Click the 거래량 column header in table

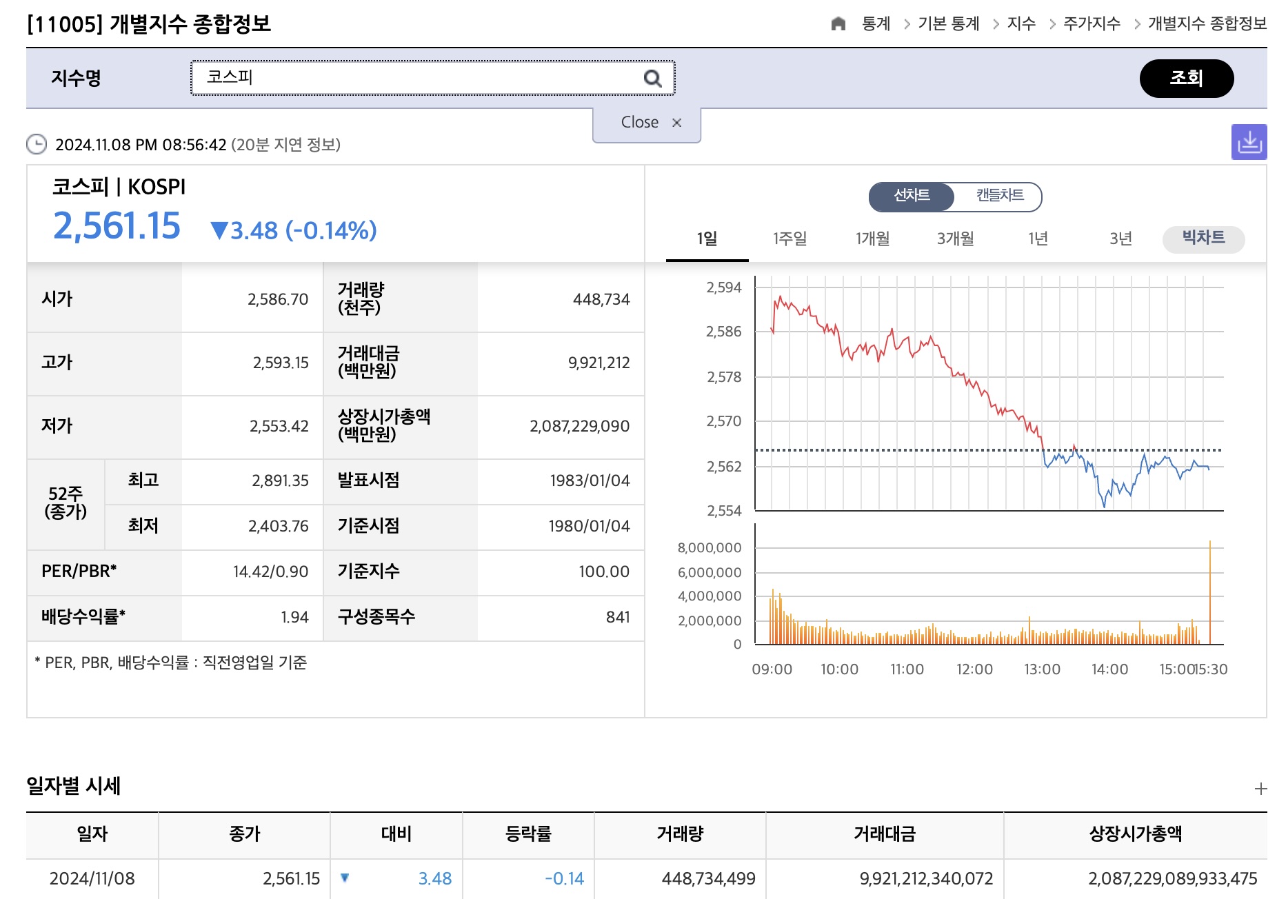tap(680, 834)
